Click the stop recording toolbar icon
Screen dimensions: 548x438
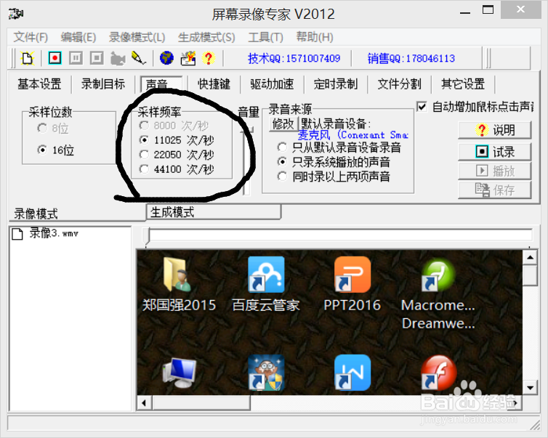pyautogui.click(x=97, y=58)
